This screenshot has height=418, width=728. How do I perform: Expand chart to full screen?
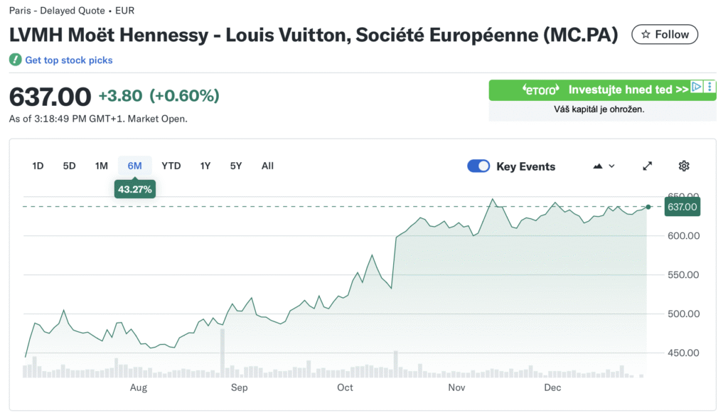coord(647,166)
